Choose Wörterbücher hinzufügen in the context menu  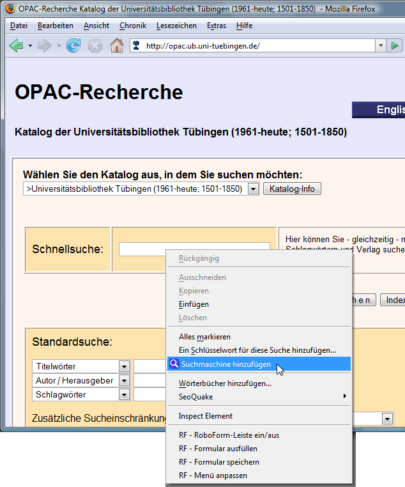(x=259, y=383)
